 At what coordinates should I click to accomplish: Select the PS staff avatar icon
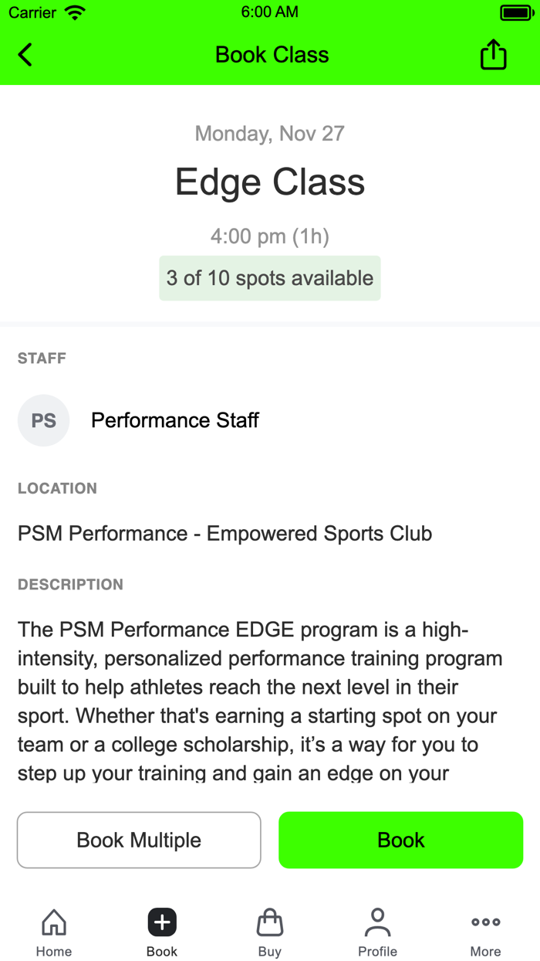click(43, 420)
